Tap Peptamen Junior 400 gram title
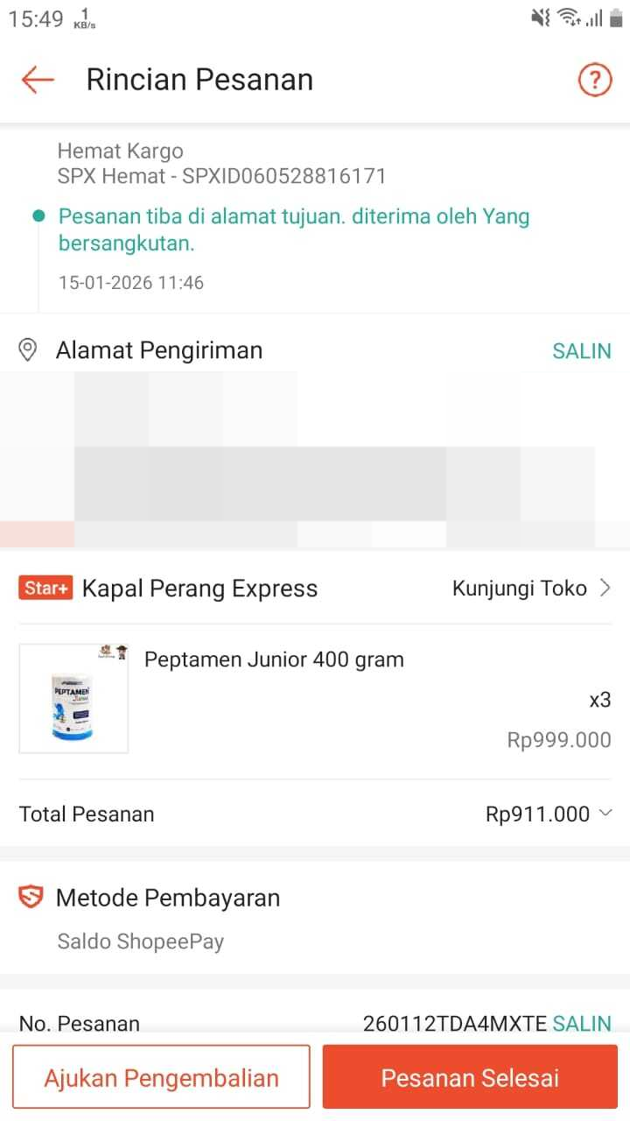This screenshot has width=630, height=1121. 274,659
